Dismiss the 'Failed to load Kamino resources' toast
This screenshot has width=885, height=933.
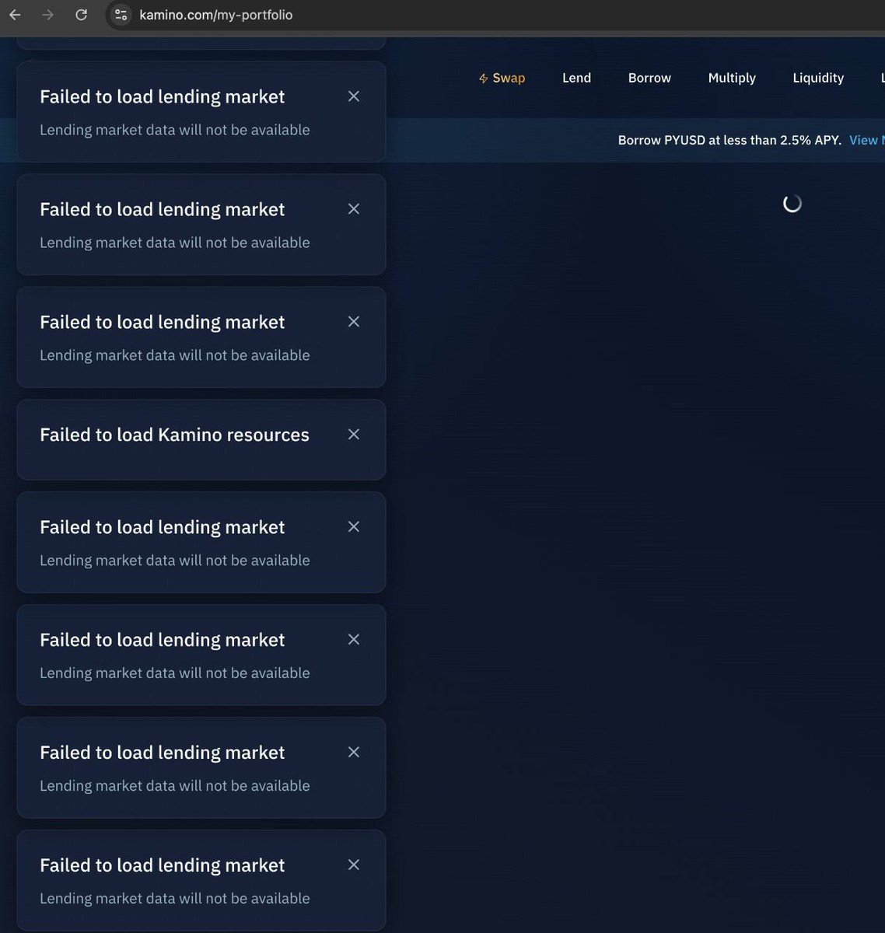[x=354, y=434]
